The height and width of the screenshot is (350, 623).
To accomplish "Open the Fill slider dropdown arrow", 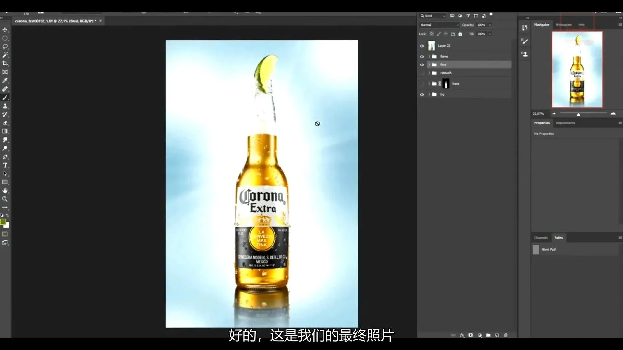I will (490, 34).
